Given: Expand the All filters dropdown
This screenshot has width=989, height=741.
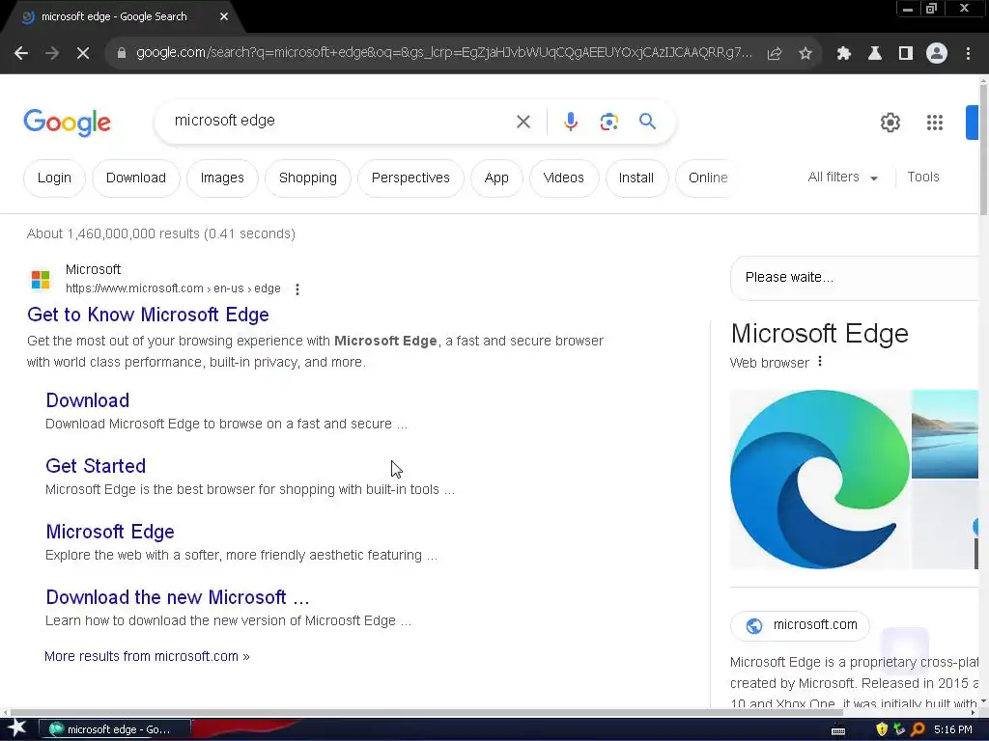Looking at the screenshot, I should point(842,178).
